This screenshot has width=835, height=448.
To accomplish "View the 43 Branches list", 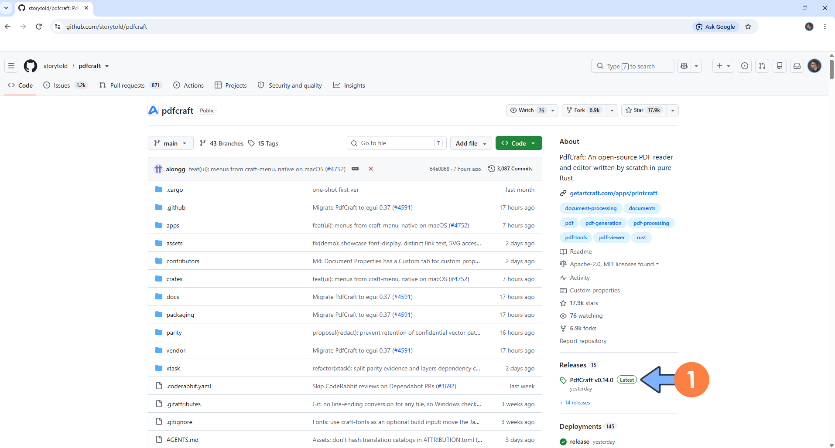I will tap(222, 143).
